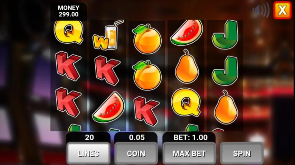Screen dimensions: 295x165
Task: Click the yellow Q symbol in first reel
Action: click(x=68, y=32)
